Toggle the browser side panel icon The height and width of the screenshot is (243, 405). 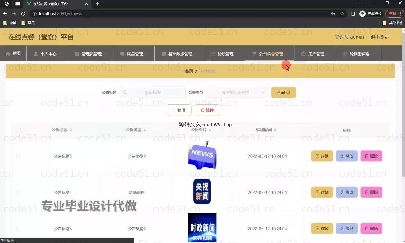[353, 13]
